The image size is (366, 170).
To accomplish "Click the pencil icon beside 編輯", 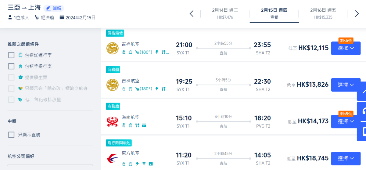I will pos(48,8).
